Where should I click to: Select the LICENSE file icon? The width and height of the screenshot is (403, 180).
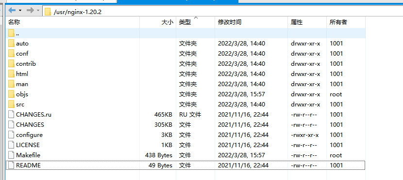coord(11,145)
